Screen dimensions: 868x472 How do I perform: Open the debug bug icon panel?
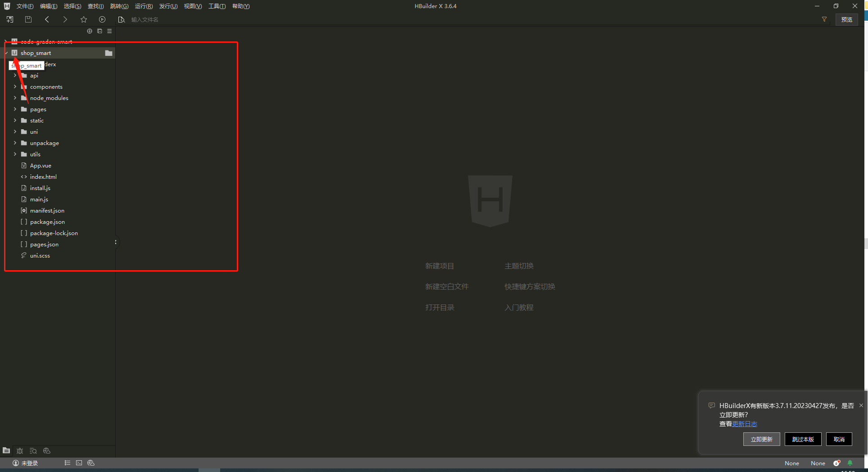click(x=20, y=451)
